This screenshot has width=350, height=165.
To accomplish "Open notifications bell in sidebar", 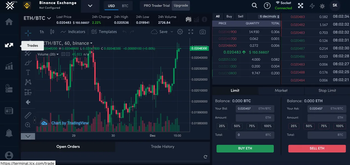I will tap(9, 133).
